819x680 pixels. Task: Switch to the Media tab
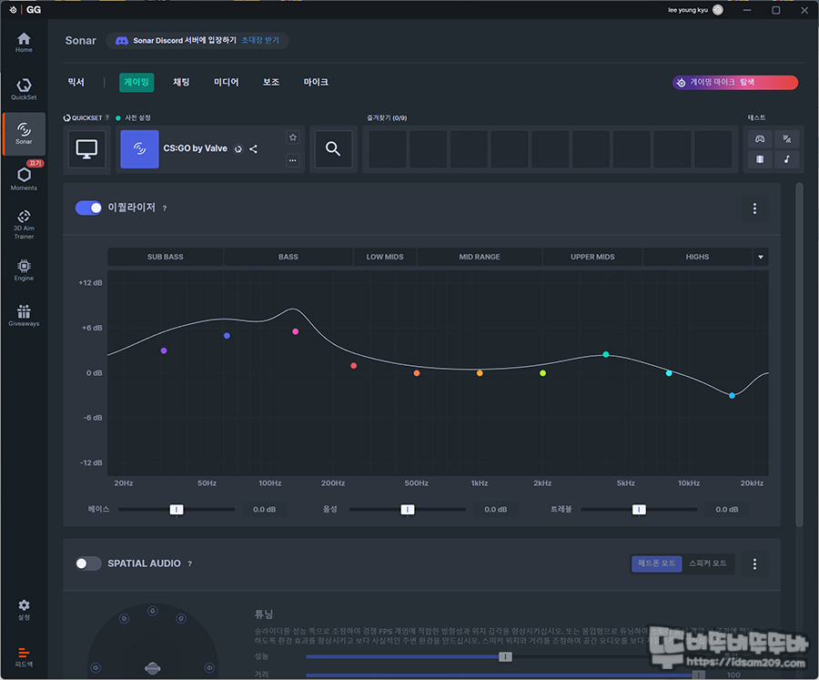pyautogui.click(x=227, y=82)
